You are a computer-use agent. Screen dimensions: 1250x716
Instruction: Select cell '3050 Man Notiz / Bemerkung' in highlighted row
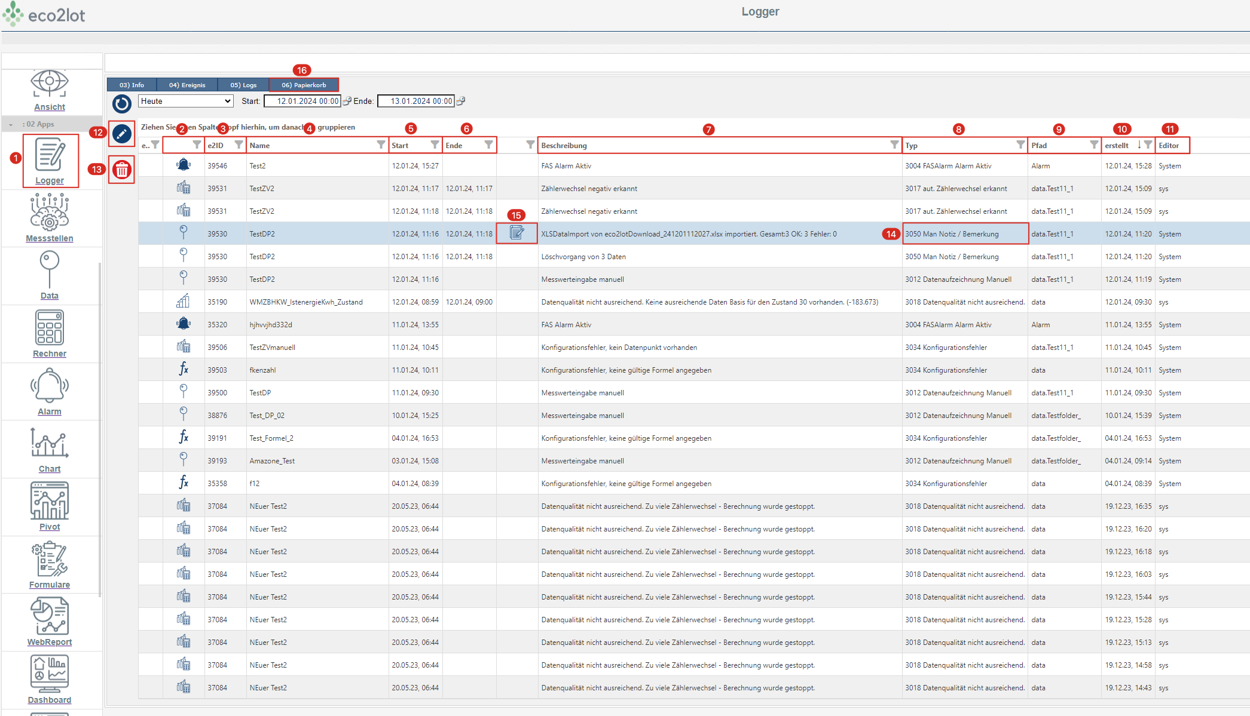point(965,233)
